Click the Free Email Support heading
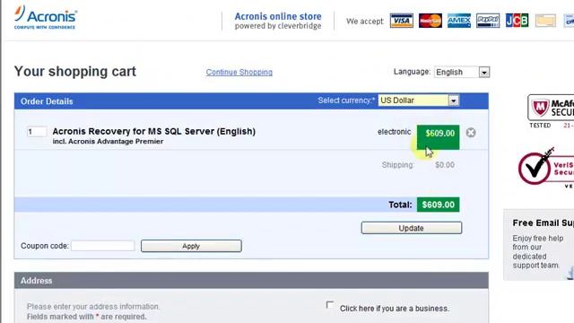Image resolution: width=574 pixels, height=323 pixels. (x=544, y=223)
